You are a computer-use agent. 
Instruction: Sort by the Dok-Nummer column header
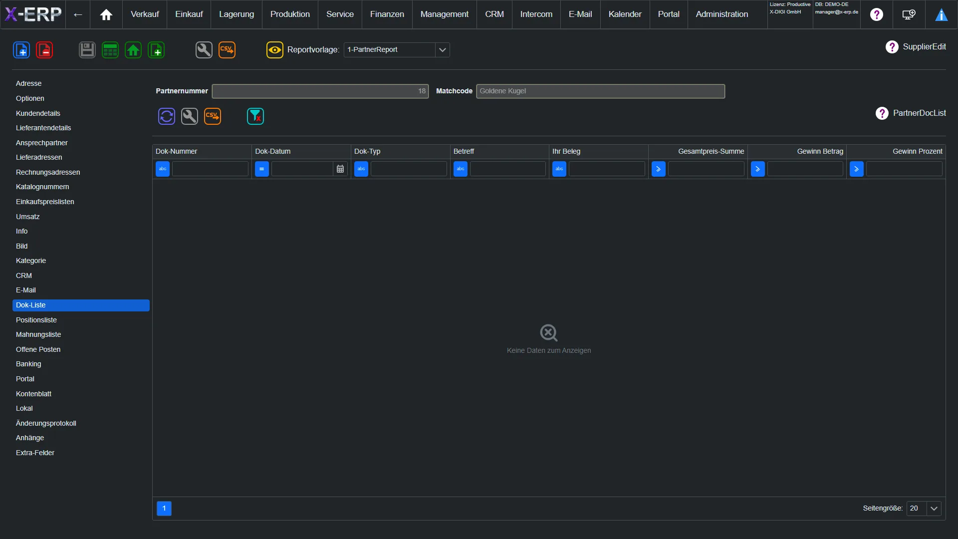(x=202, y=152)
